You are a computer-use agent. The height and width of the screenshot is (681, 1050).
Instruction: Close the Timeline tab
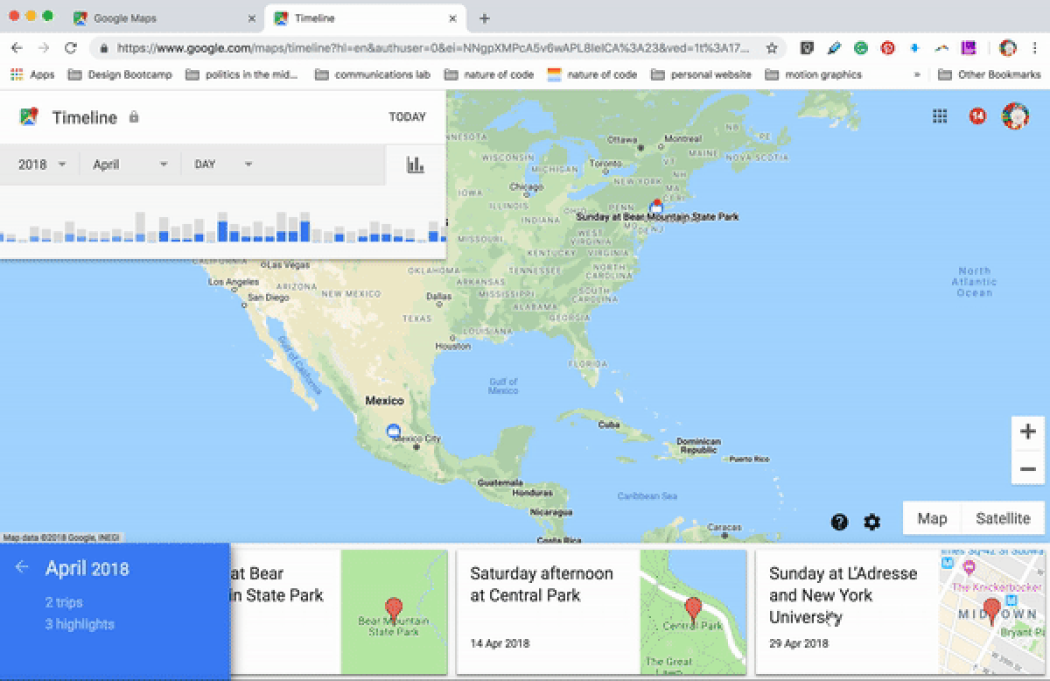pyautogui.click(x=453, y=18)
